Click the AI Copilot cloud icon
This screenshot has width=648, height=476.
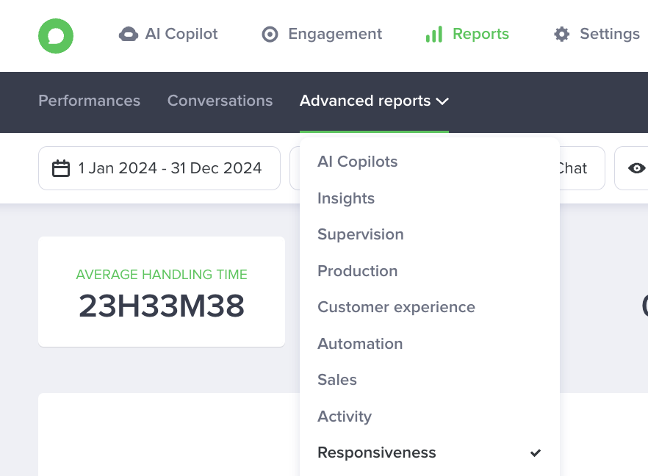(129, 35)
